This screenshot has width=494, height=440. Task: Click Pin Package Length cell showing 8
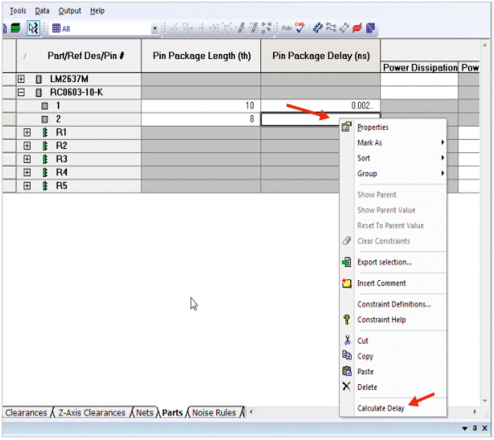(x=201, y=119)
